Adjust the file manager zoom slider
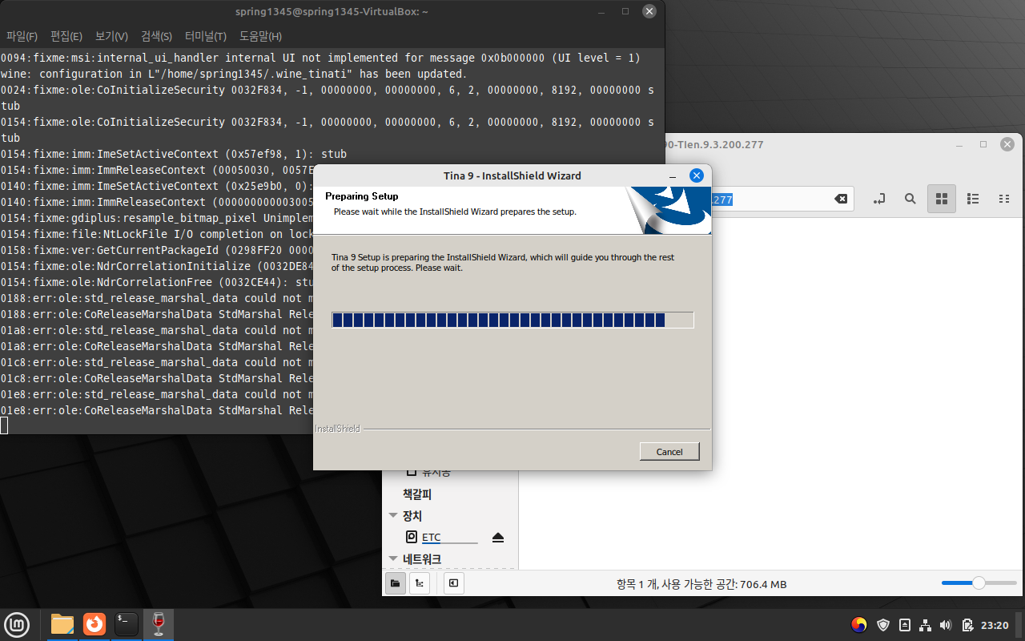Image resolution: width=1025 pixels, height=641 pixels. click(x=978, y=583)
